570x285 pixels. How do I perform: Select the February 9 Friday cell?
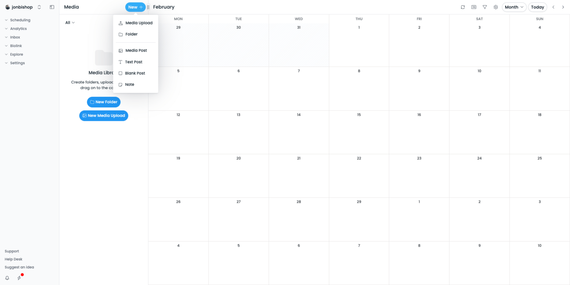coord(419,88)
